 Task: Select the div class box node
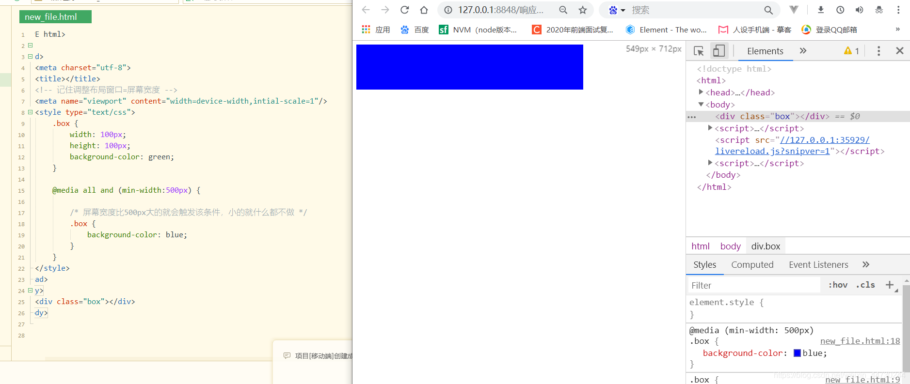point(772,116)
